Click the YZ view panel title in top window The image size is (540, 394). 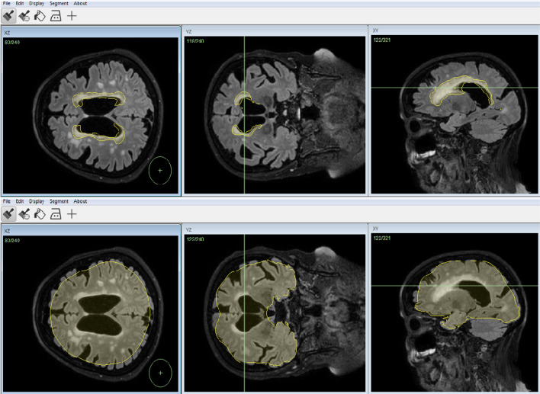(188, 31)
